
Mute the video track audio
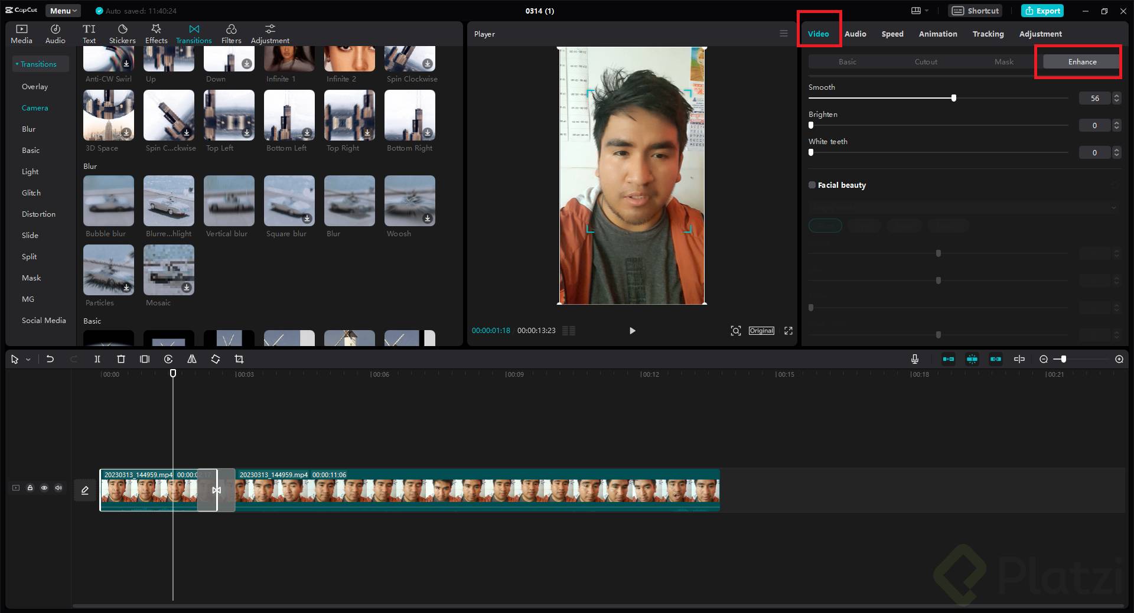click(x=58, y=488)
